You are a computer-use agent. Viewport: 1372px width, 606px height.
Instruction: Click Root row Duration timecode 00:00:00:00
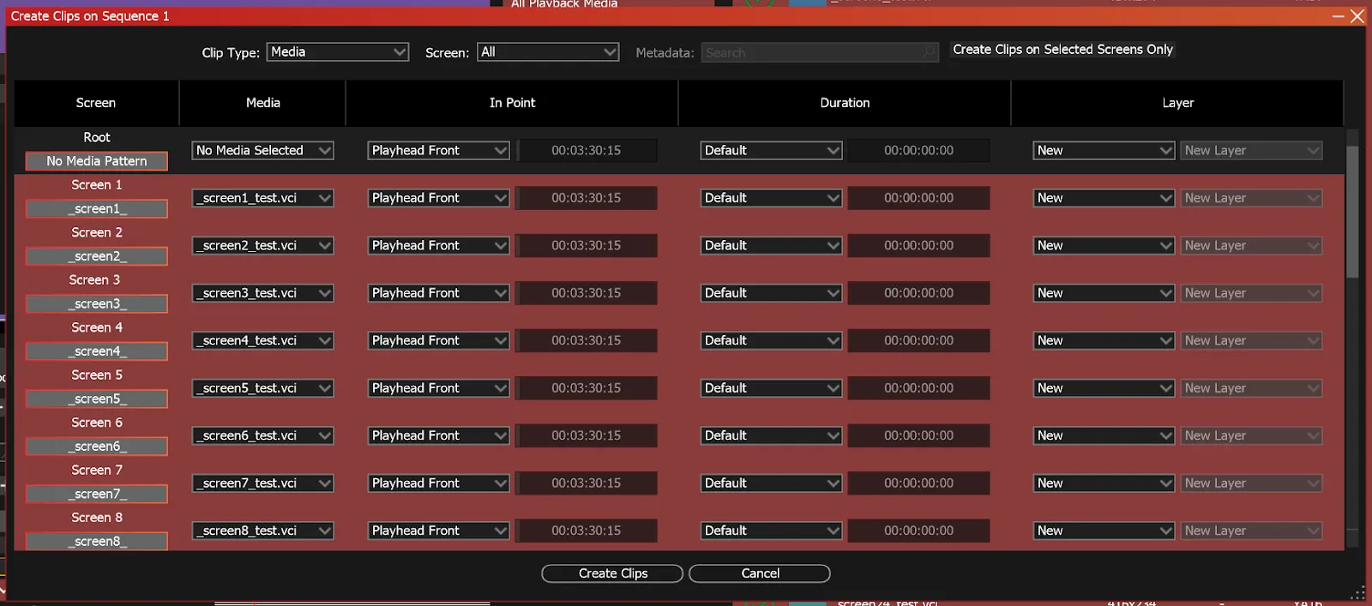pos(918,150)
